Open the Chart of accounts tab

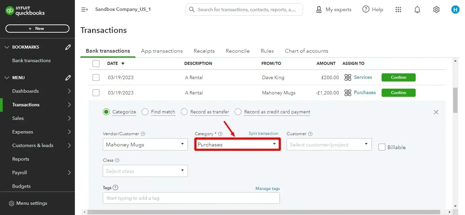pos(307,51)
